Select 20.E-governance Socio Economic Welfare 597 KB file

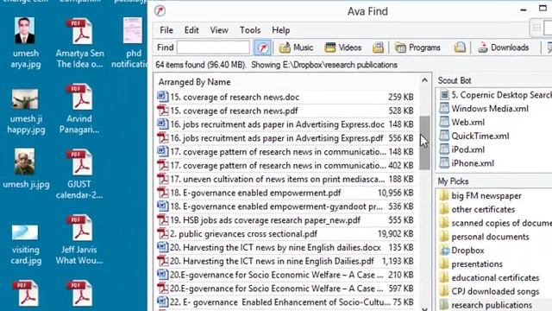pos(285,289)
